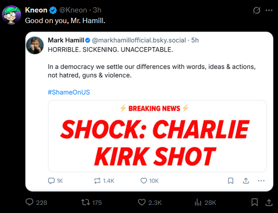Open the Charlie Kirk breaking news card
Viewport: 278px width, 213px height.
pos(157,136)
